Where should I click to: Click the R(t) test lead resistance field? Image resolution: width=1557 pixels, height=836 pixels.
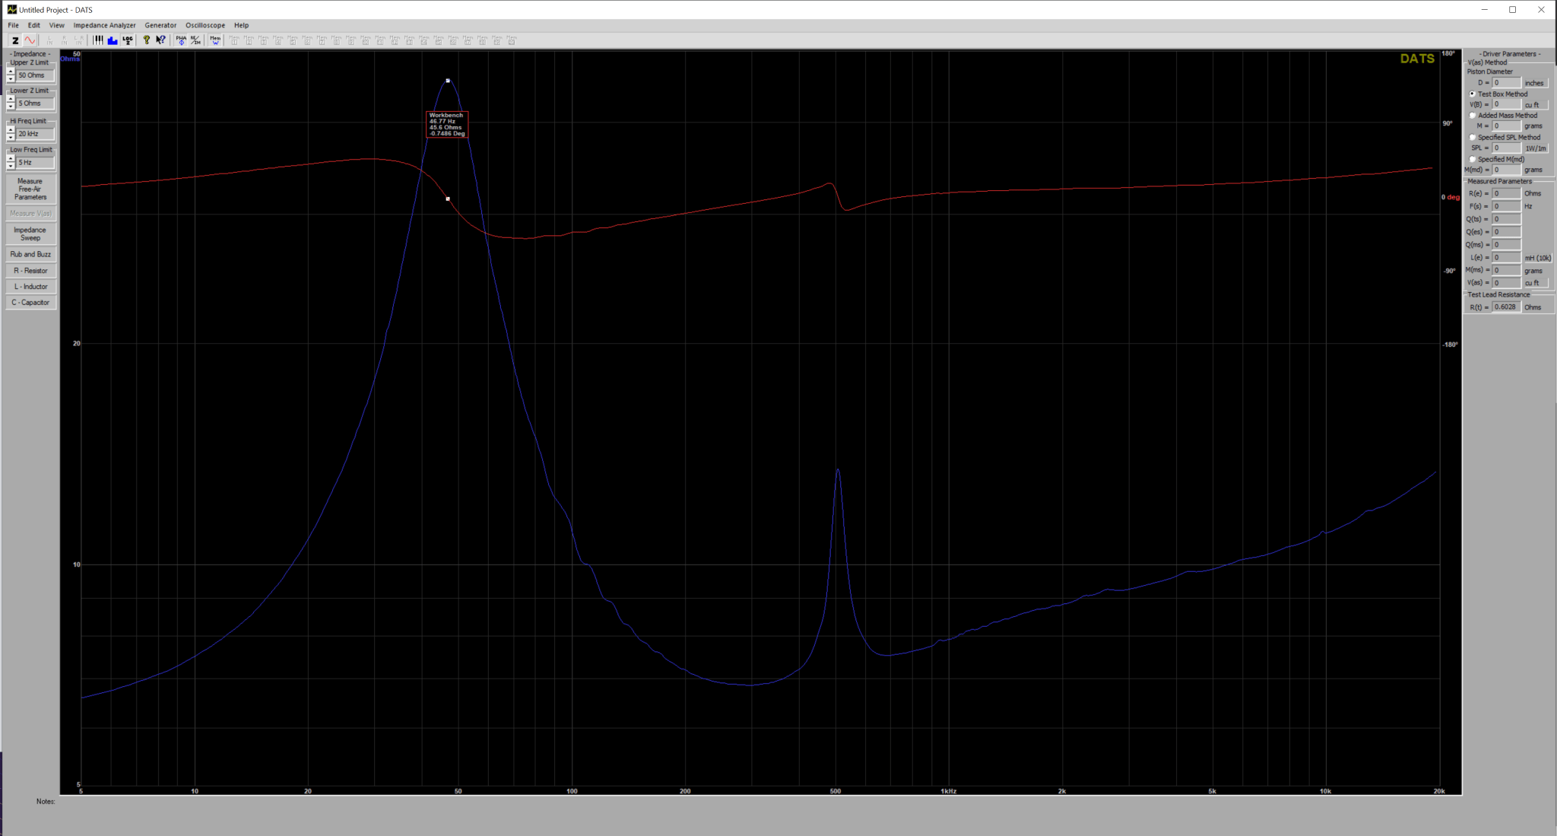(1506, 307)
